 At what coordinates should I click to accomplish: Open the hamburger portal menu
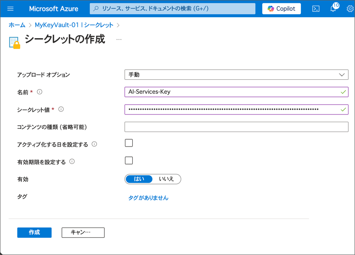pos(10,9)
